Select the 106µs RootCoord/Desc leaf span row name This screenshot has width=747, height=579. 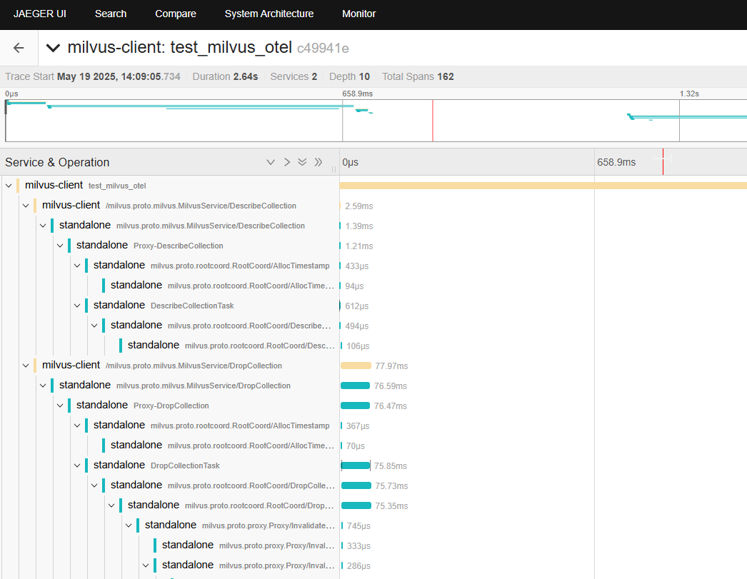point(231,346)
